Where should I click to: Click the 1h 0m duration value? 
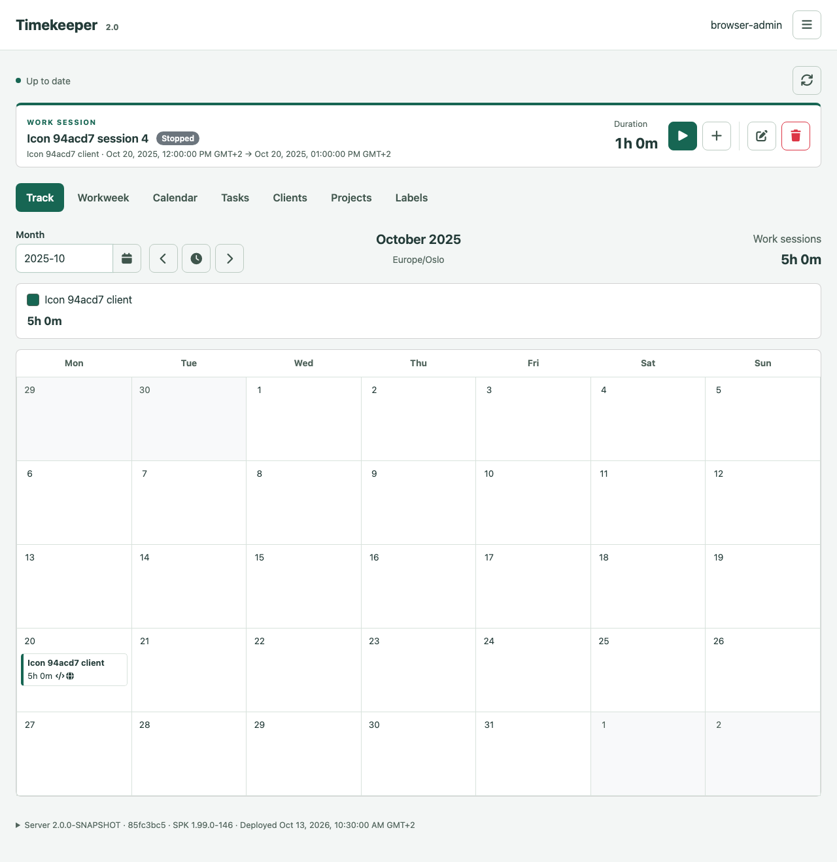636,143
